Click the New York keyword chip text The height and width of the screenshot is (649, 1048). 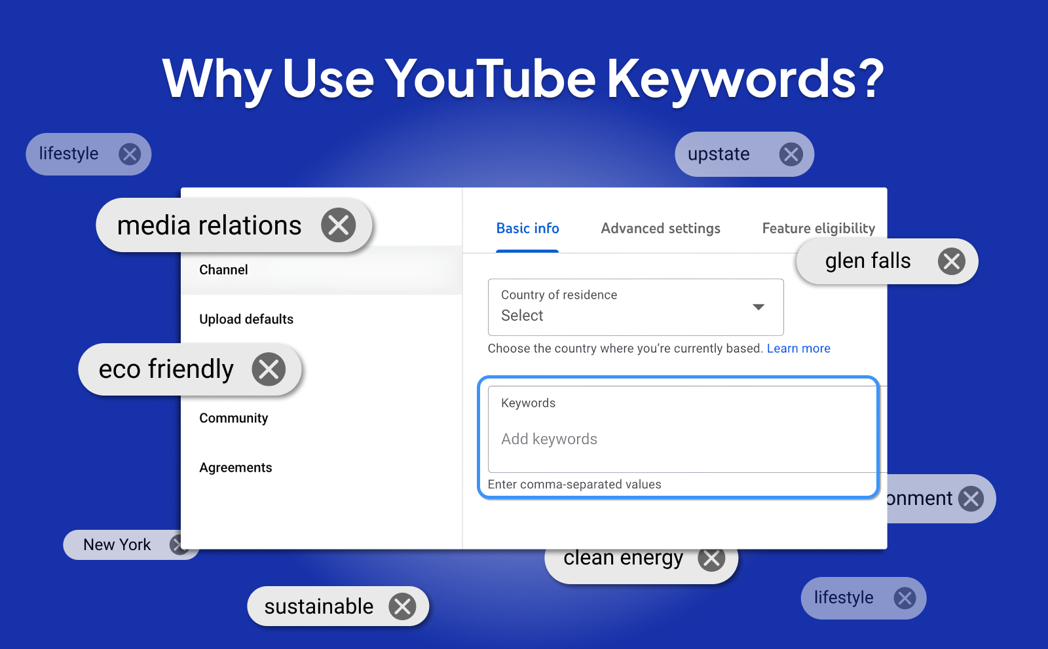click(117, 545)
